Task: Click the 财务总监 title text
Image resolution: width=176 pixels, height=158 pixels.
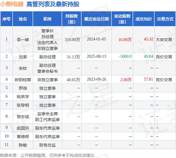Action: [x=47, y=145]
